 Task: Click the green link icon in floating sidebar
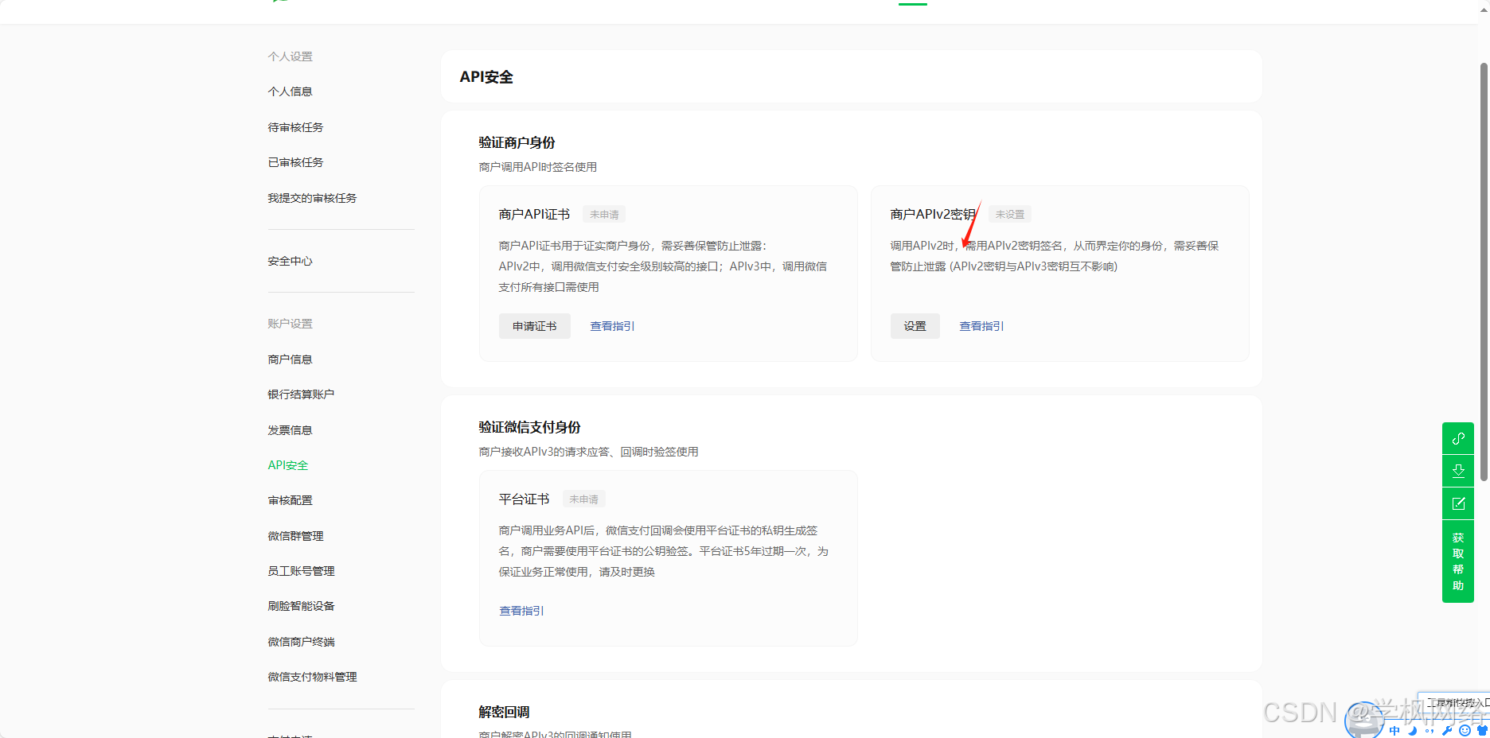1458,438
